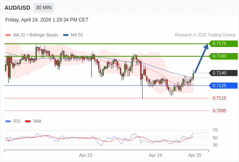Click the blue RSI legend swatch
239x162 pixels.
pyautogui.click(x=8, y=122)
